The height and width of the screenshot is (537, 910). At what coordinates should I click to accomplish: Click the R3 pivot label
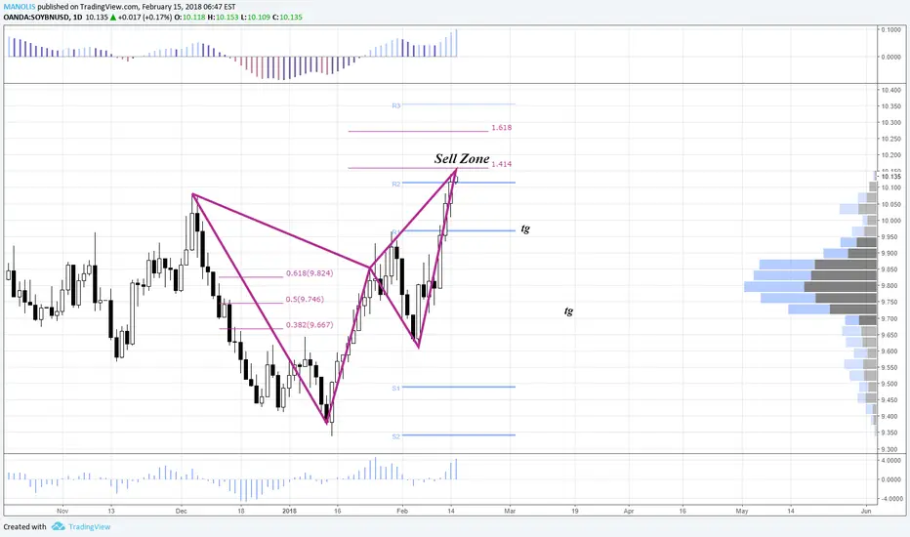tap(395, 106)
